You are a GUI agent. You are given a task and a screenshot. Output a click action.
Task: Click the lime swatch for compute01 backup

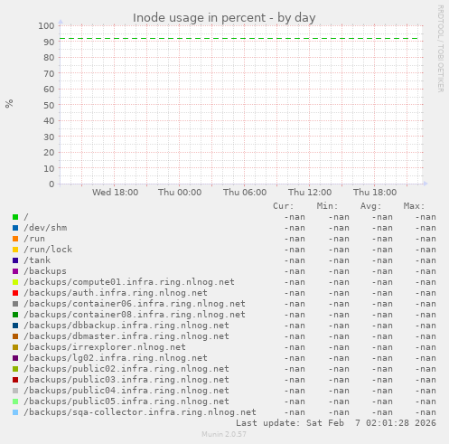(15, 282)
